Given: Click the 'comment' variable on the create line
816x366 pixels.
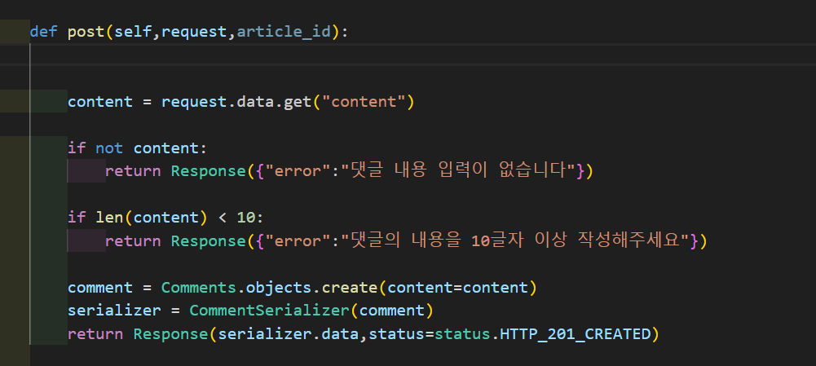Looking at the screenshot, I should [x=100, y=288].
